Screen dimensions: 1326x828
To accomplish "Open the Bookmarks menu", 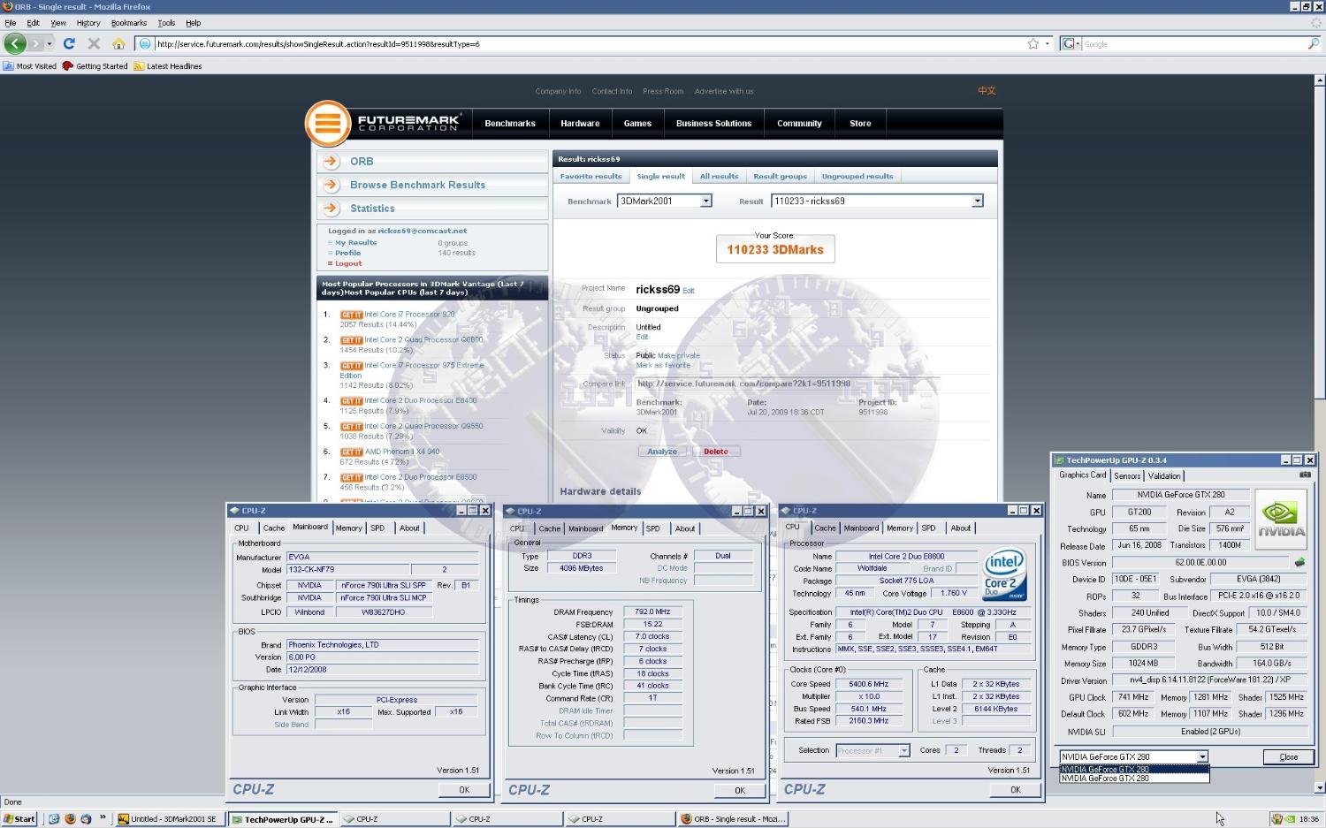I will pos(129,23).
